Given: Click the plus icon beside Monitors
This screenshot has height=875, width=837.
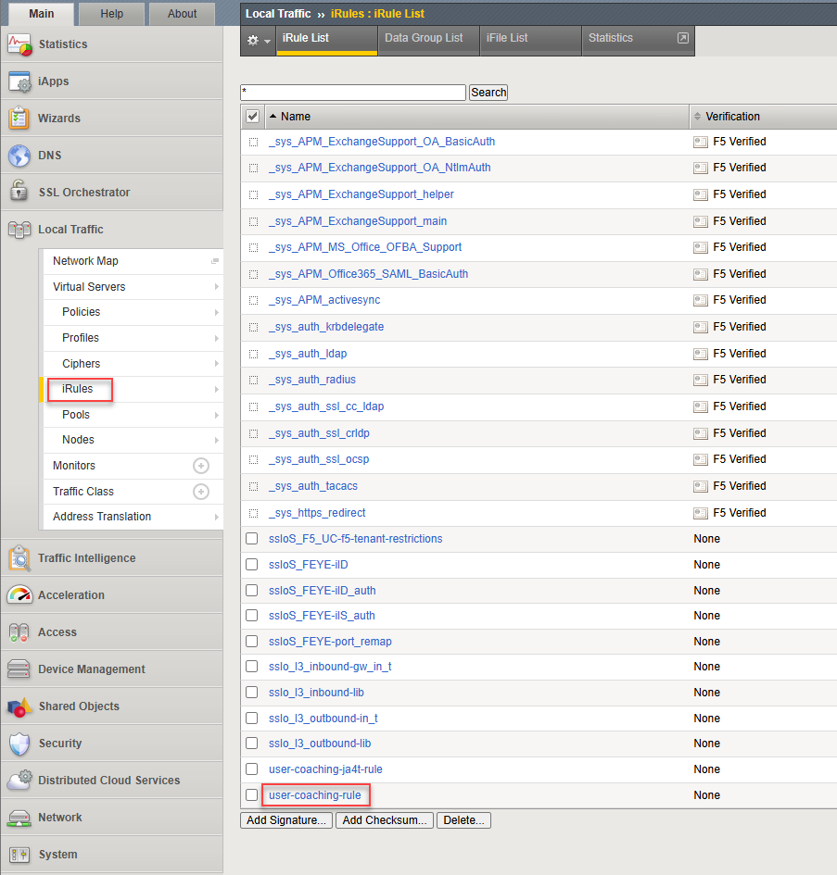Looking at the screenshot, I should 201,466.
